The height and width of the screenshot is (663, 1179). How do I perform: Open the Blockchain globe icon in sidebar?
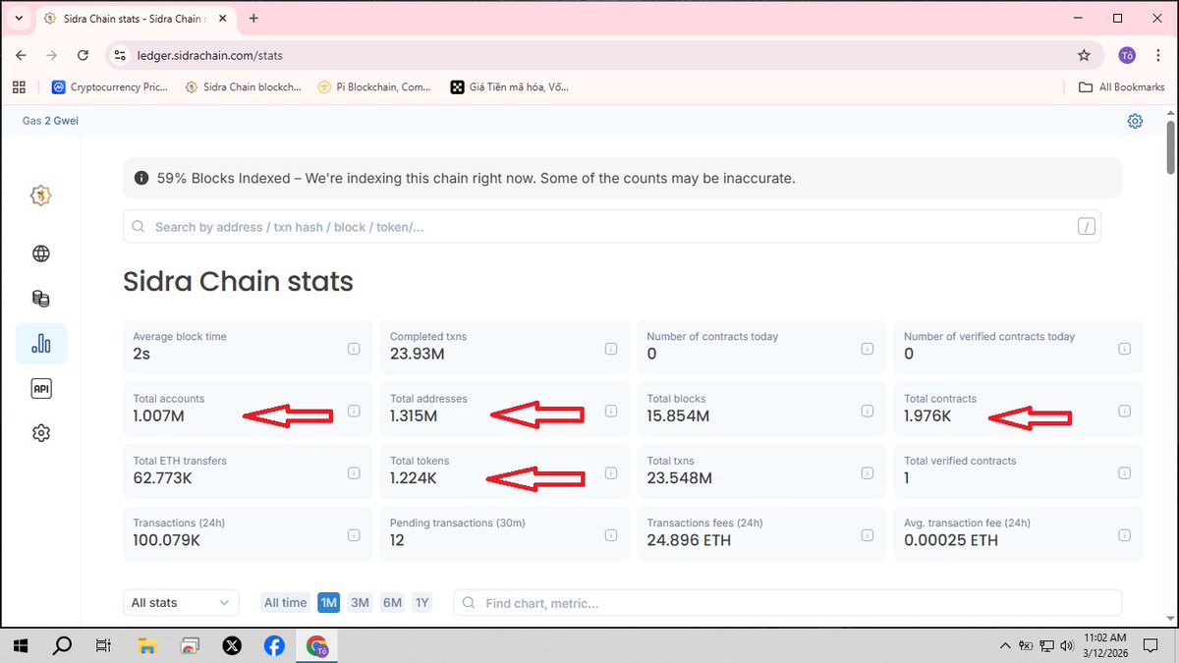(x=41, y=254)
